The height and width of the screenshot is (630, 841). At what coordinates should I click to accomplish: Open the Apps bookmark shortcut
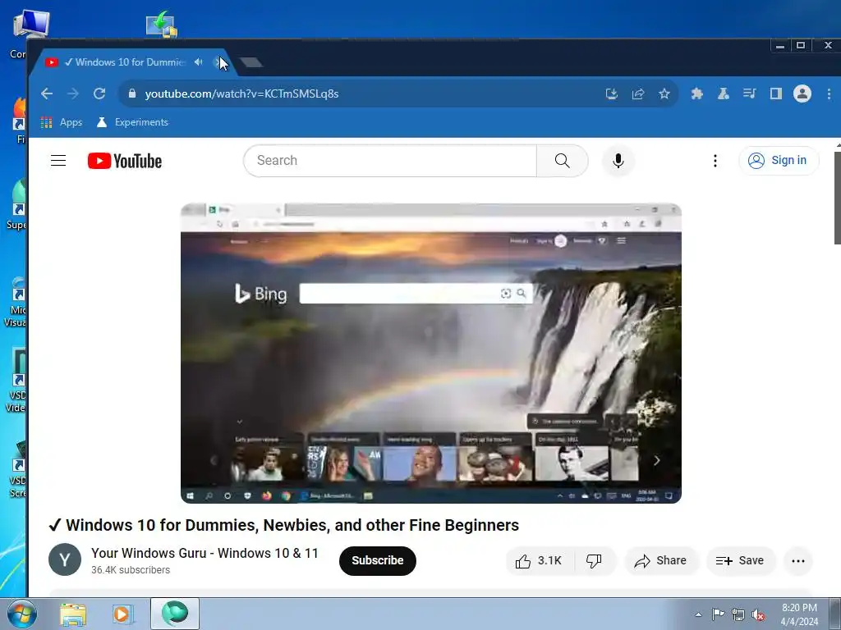pyautogui.click(x=62, y=122)
